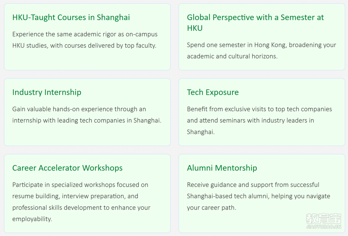Viewport: 348px width, 236px height.
Task: Select the Global Perspective with a Semester heading
Action: tap(256, 23)
